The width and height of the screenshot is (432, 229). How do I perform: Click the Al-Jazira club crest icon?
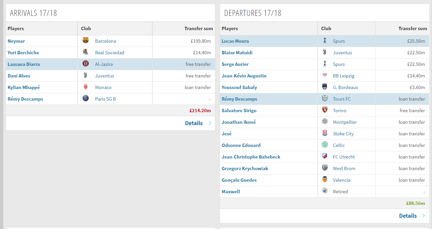pyautogui.click(x=85, y=64)
